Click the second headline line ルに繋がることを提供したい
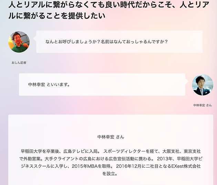 57,15
